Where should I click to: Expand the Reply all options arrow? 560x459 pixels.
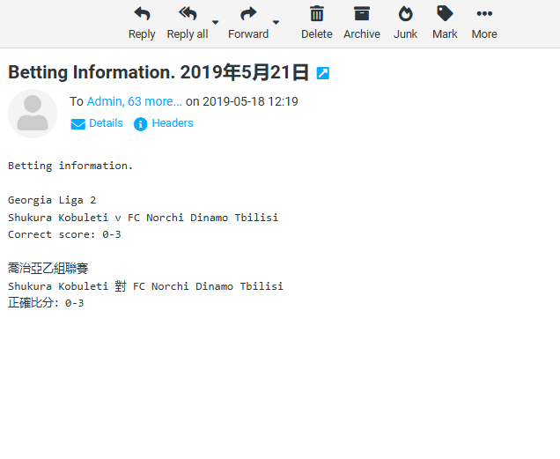click(x=216, y=23)
